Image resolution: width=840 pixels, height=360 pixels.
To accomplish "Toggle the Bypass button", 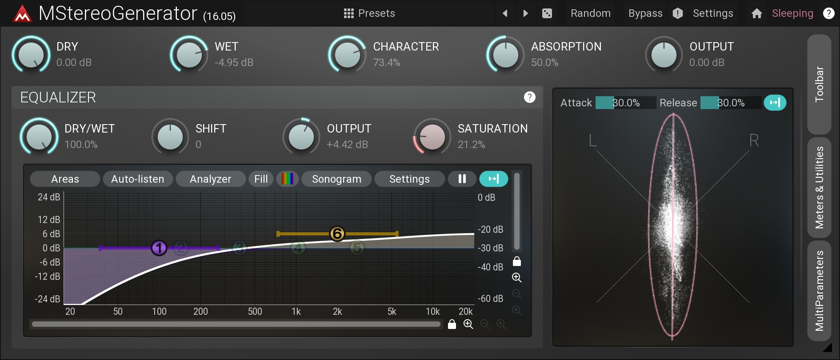I will [x=645, y=13].
